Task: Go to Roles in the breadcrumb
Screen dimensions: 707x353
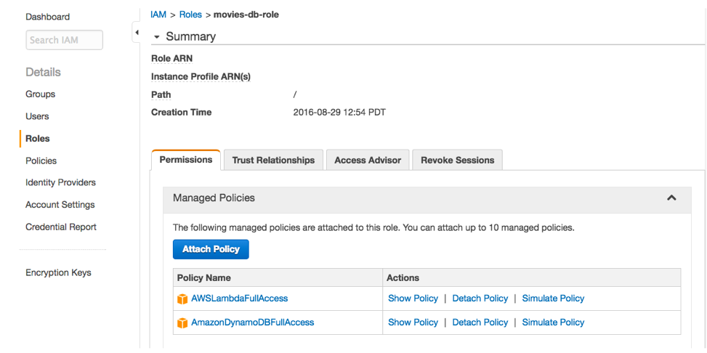Action: coord(190,15)
